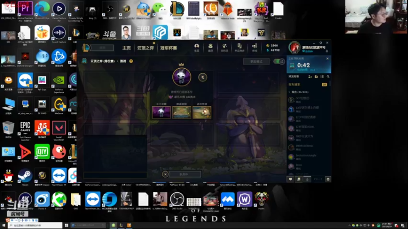This screenshot has height=229, width=408.
Task: Open the Recycle Bin on the desktop
Action: click(x=8, y=130)
